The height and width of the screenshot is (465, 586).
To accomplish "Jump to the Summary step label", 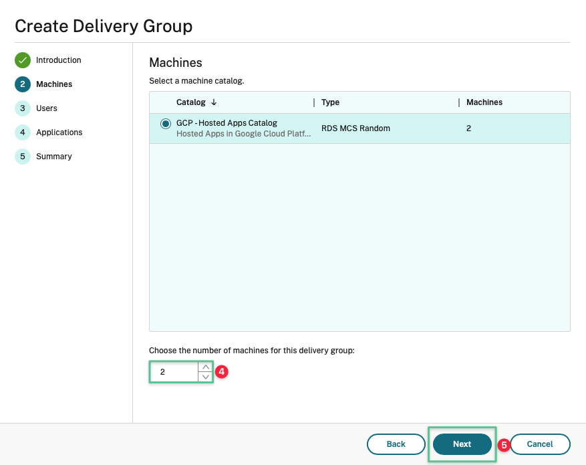I will coord(53,157).
